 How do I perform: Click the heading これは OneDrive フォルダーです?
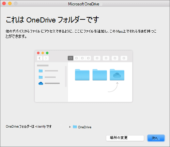(52, 20)
